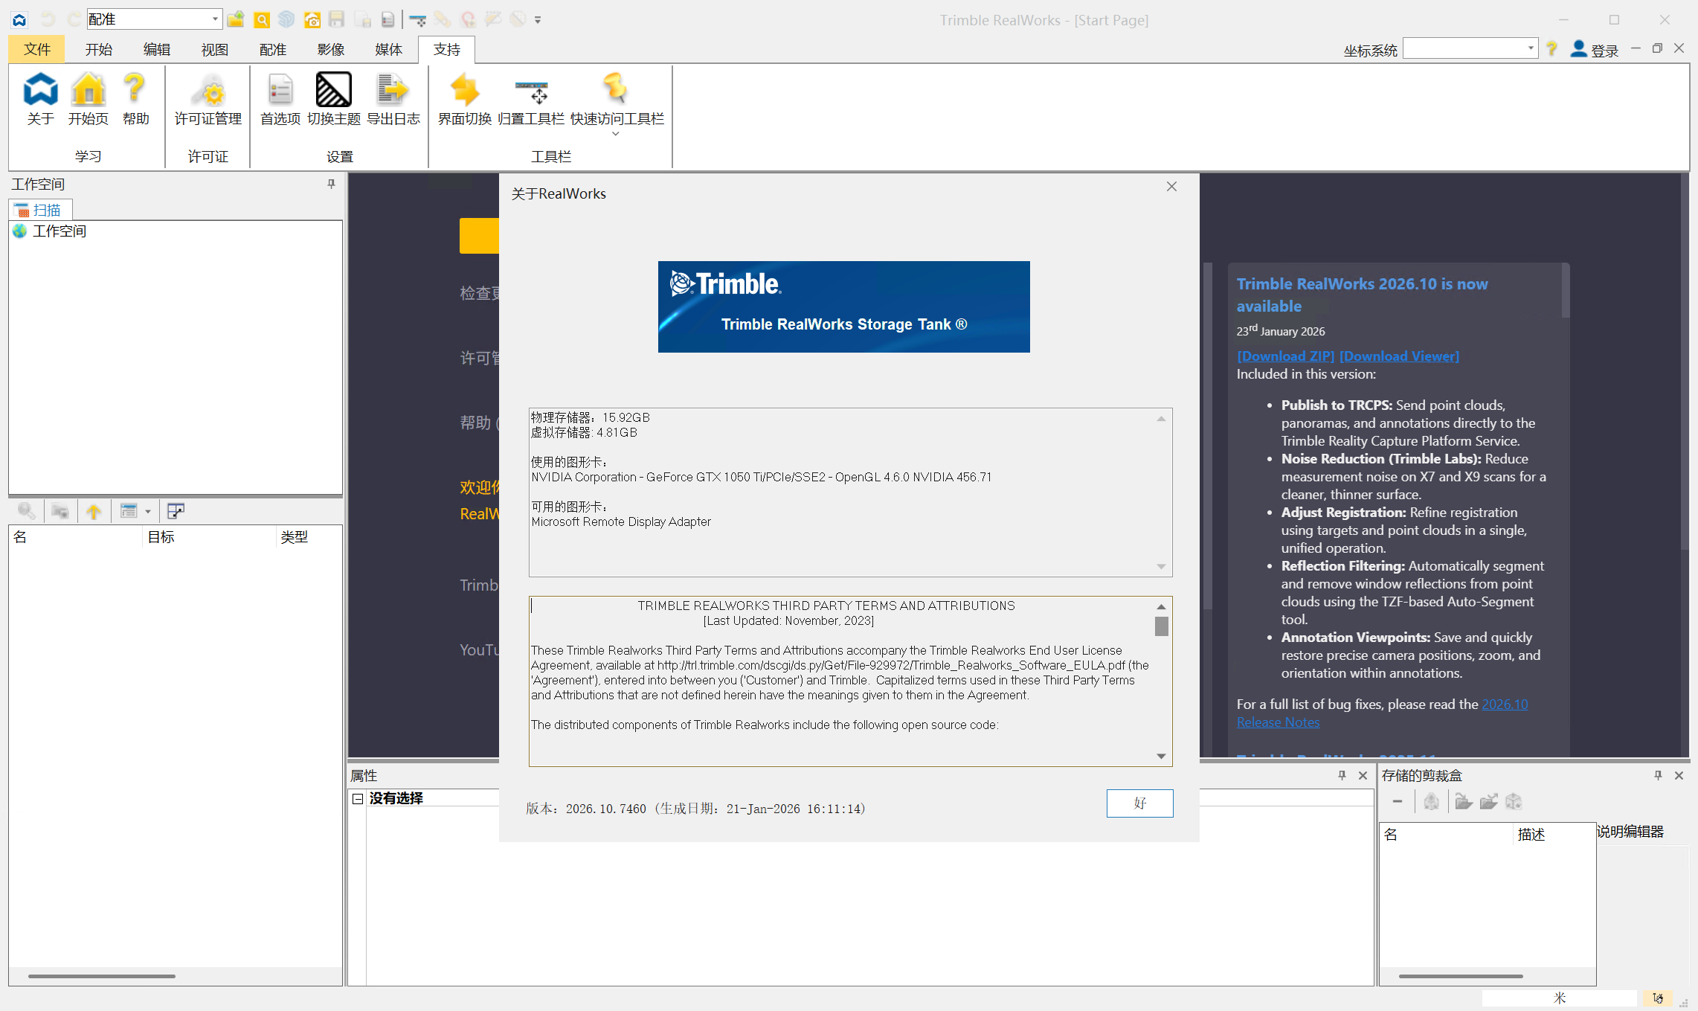Viewport: 1698px width, 1011px height.
Task: Click the yellow up-arrow icon below workspace tree
Action: 94,511
